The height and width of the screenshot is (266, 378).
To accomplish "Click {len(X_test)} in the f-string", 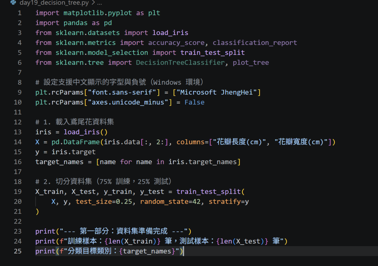I will click(x=242, y=241).
